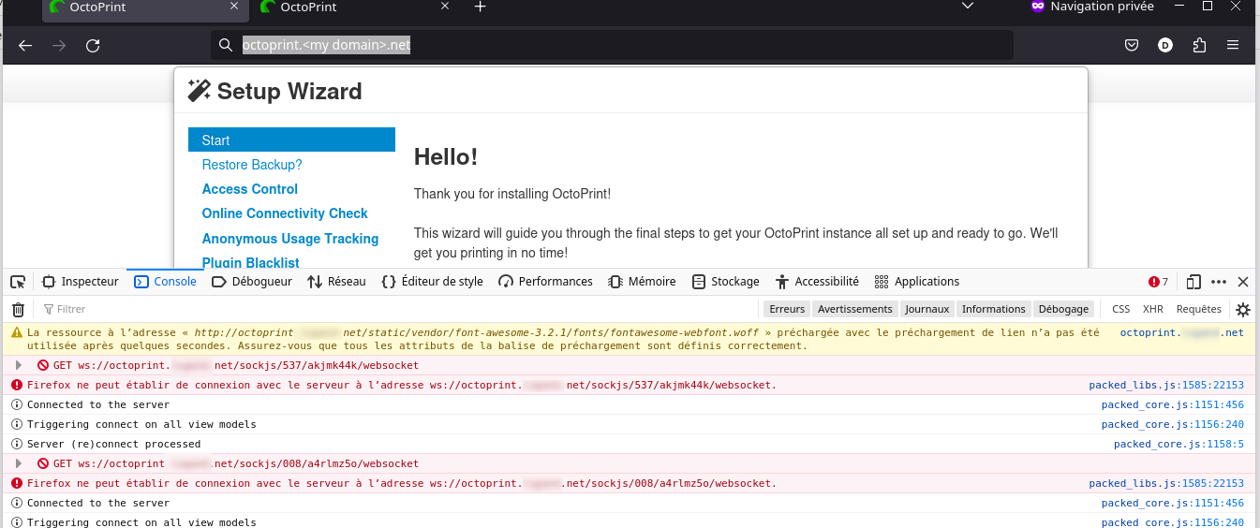Click the Hello! heading text

click(446, 156)
